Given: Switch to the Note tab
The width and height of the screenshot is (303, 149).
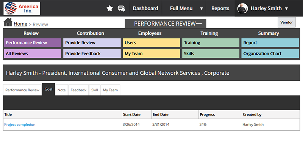Looking at the screenshot, I should (x=62, y=90).
